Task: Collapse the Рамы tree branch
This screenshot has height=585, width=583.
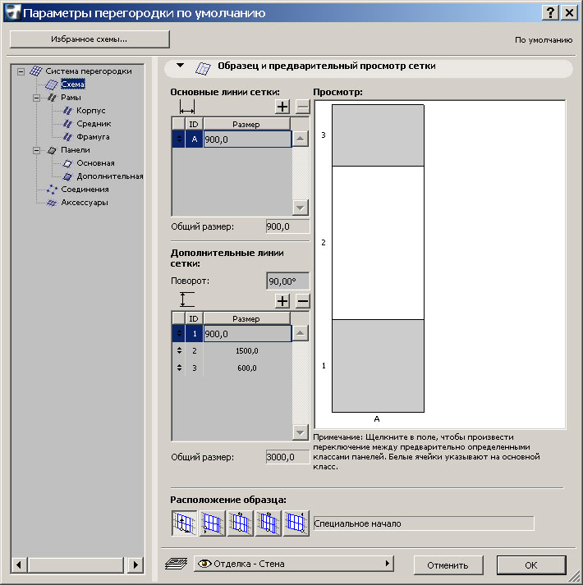Action: pyautogui.click(x=37, y=98)
